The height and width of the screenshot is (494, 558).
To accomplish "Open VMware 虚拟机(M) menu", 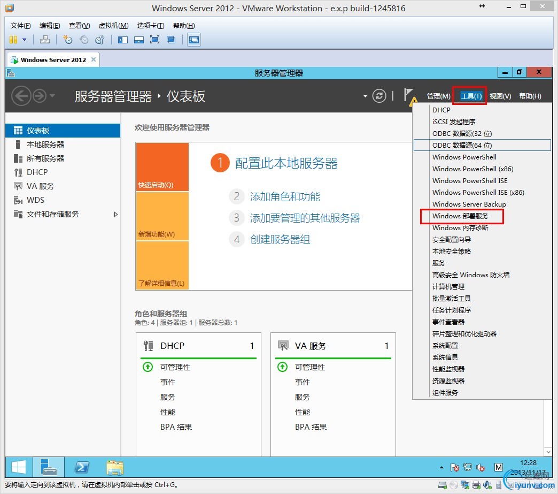I will point(113,25).
